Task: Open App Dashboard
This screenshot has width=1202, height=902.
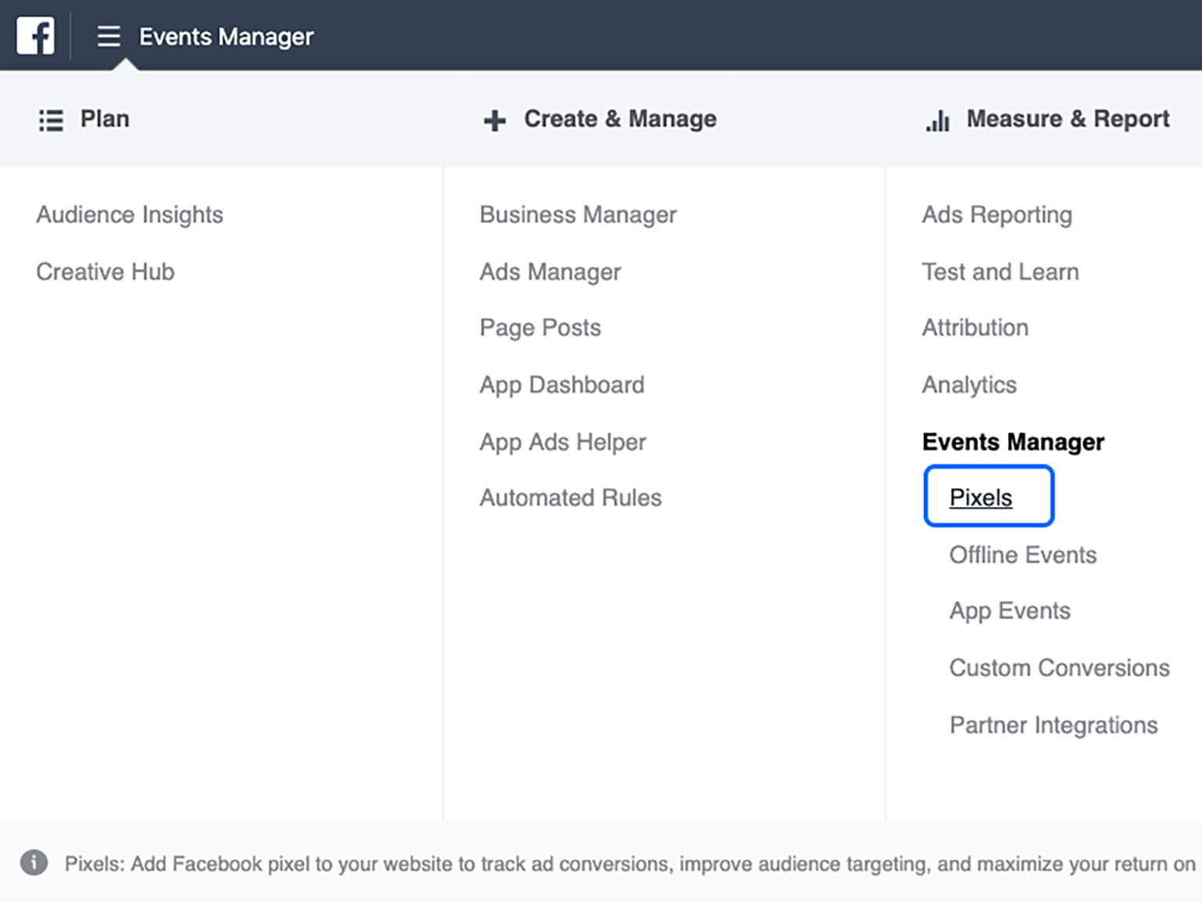Action: (x=562, y=385)
